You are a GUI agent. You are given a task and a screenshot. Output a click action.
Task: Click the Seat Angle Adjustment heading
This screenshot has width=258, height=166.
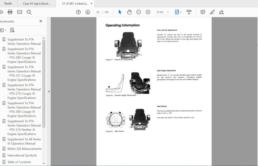click(166, 70)
